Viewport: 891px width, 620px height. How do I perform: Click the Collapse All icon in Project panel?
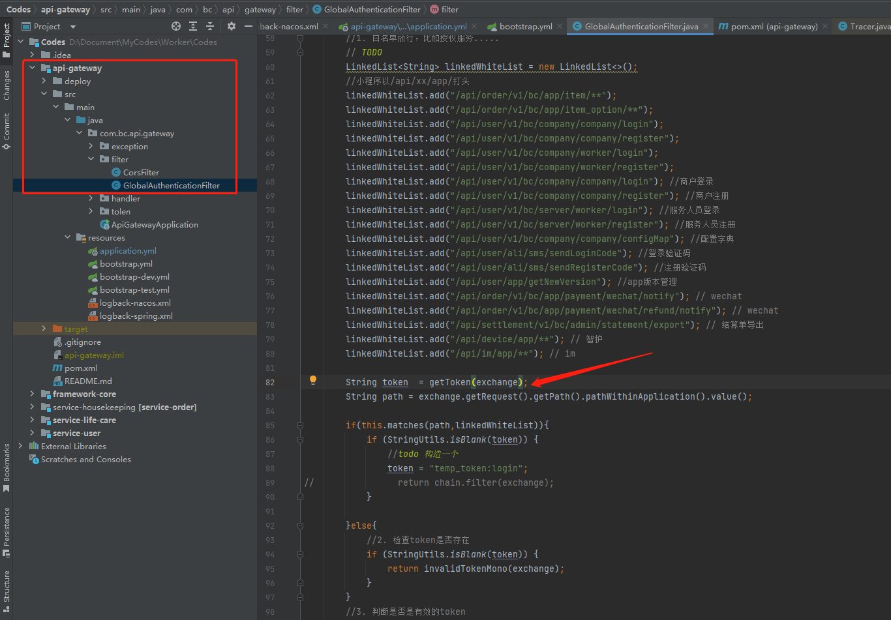pyautogui.click(x=210, y=26)
